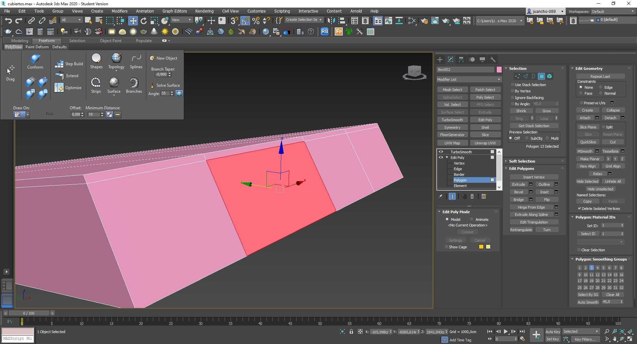Click the ViewCube in the viewport
Viewport: 637px width, 344px height.
coord(414,72)
